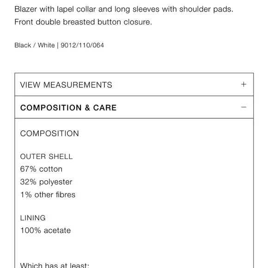This screenshot has width=268, height=268.
Task: Click the blazer lapel collar description sentence
Action: click(124, 9)
